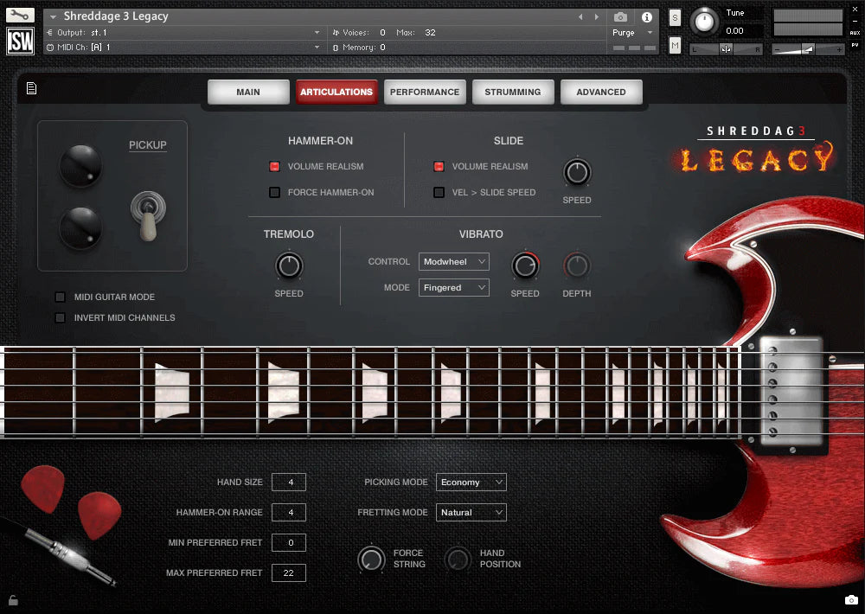Image resolution: width=865 pixels, height=614 pixels.
Task: Edit the Max Preferred Fret value
Action: tap(289, 572)
